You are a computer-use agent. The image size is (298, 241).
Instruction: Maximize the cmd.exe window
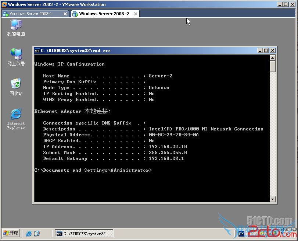click(266, 50)
